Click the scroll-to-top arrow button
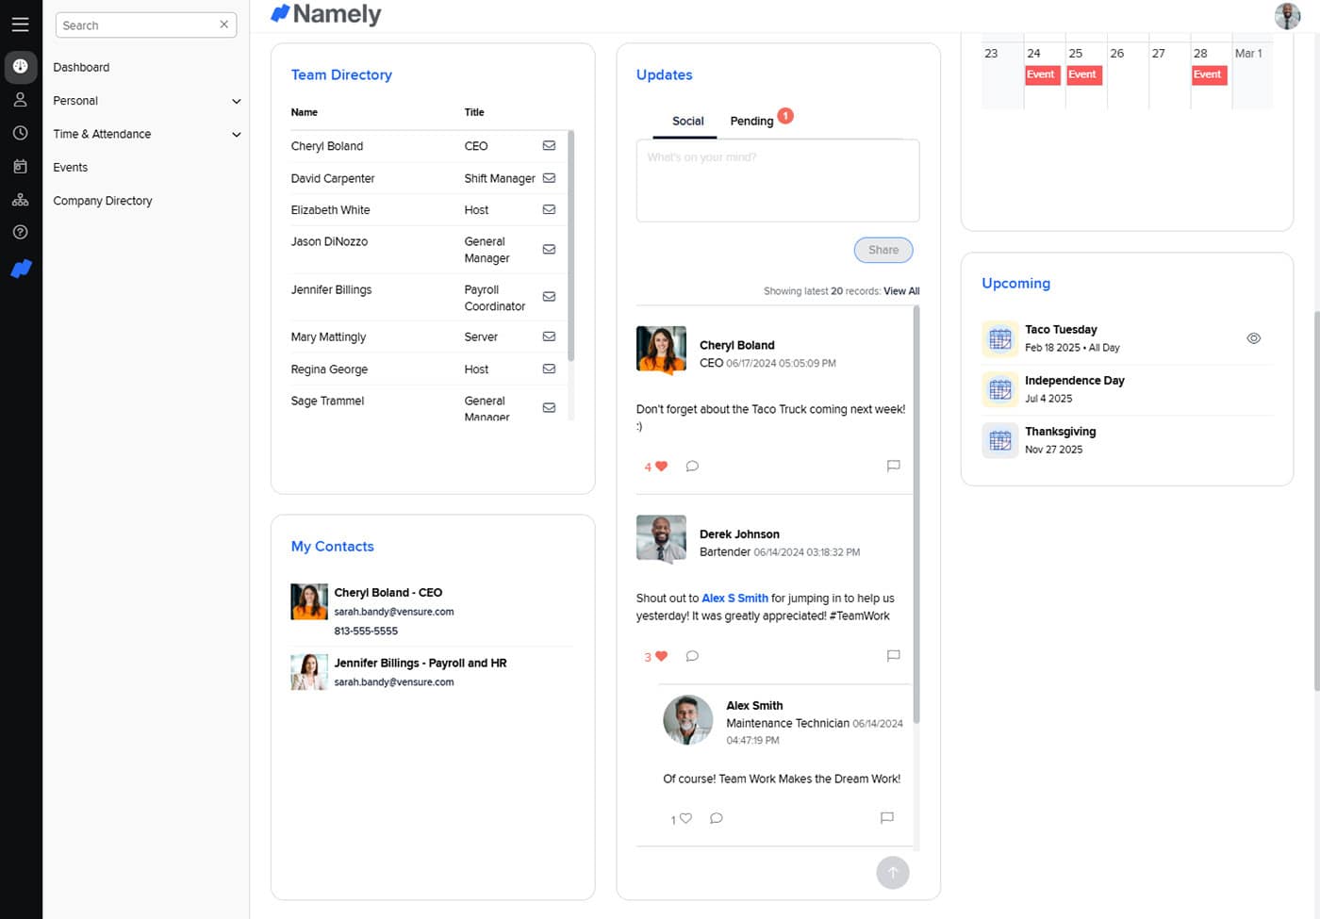Image resolution: width=1320 pixels, height=919 pixels. click(892, 873)
